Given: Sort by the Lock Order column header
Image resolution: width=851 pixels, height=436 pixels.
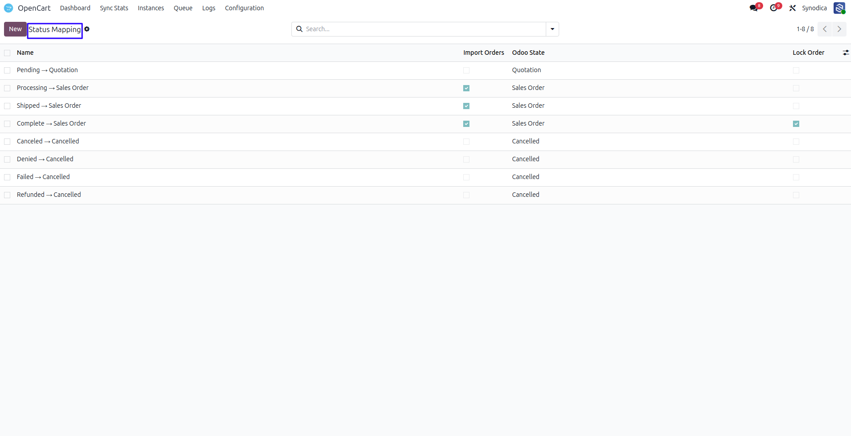Looking at the screenshot, I should point(808,53).
